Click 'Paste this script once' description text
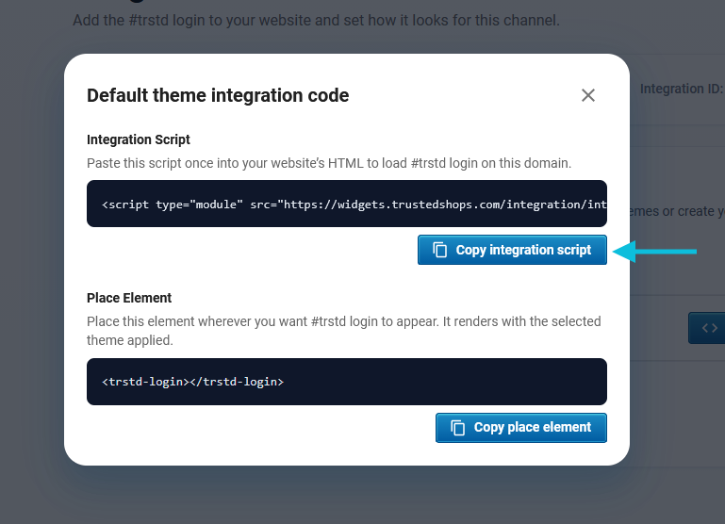Image resolution: width=725 pixels, height=524 pixels. tap(329, 163)
